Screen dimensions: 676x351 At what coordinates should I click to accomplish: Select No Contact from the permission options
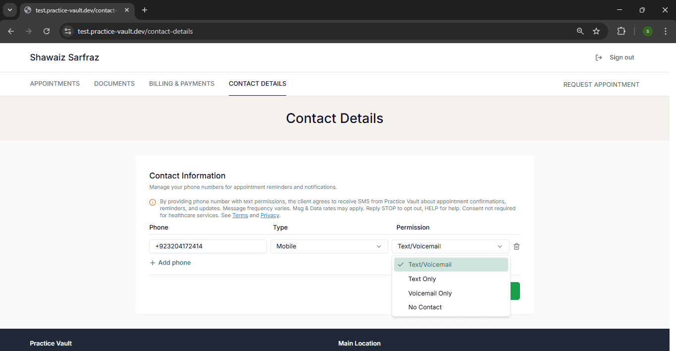pos(425,307)
